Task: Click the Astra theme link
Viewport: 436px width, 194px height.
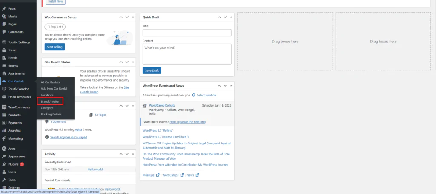Action: point(78,129)
